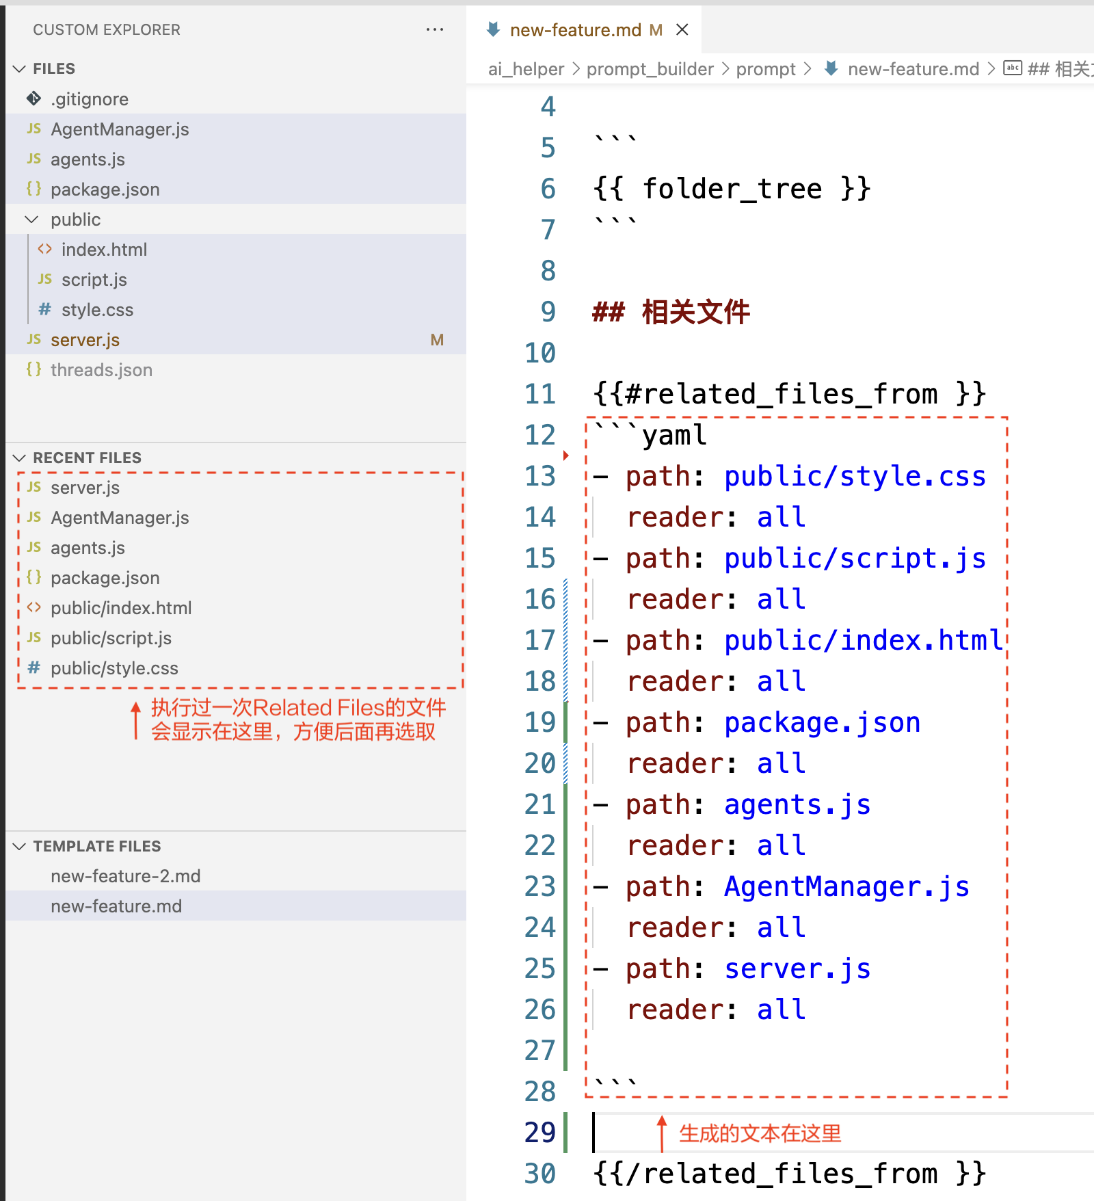Click the JS icon beside script.js in public folder
Image resolution: width=1094 pixels, height=1201 pixels.
pos(45,279)
